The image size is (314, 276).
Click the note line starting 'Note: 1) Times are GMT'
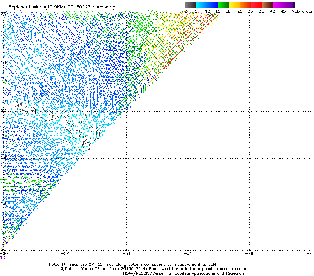click(132, 265)
